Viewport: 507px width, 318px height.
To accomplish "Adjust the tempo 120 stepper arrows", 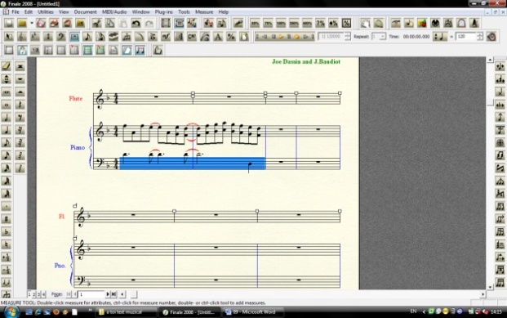I will point(480,36).
